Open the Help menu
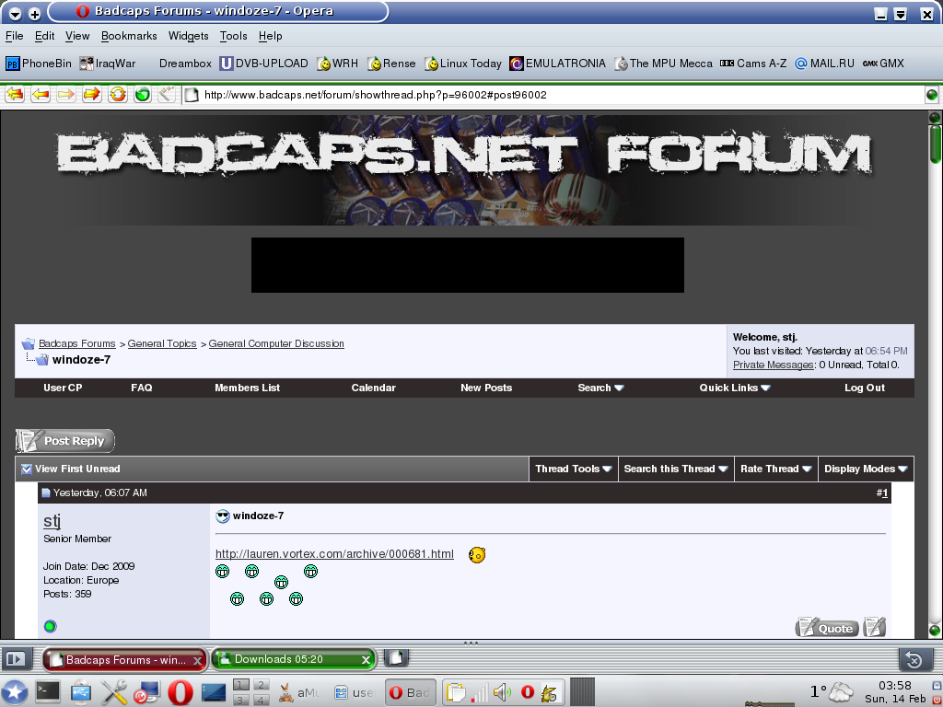The image size is (943, 707). click(x=270, y=36)
